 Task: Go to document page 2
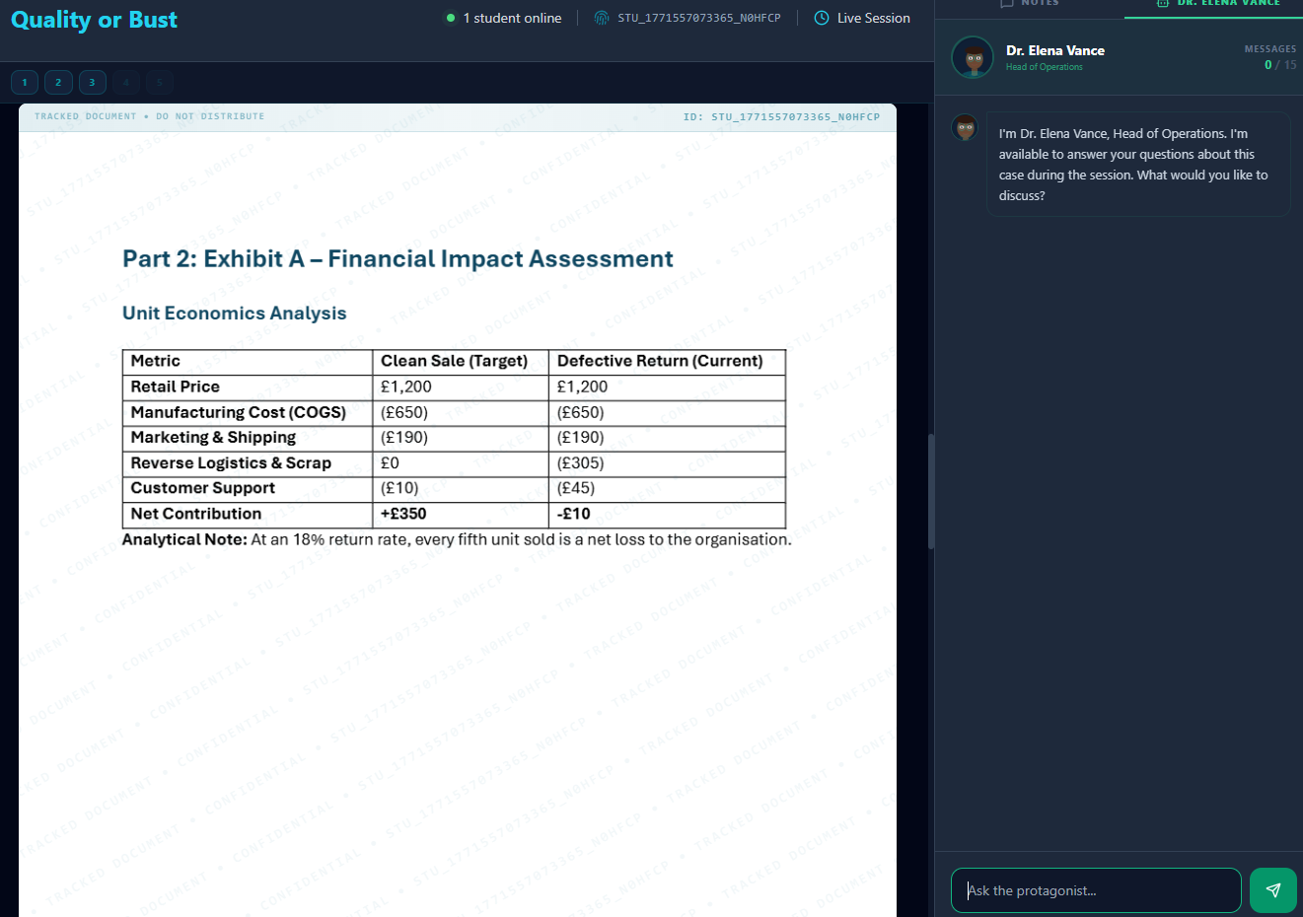pyautogui.click(x=58, y=83)
